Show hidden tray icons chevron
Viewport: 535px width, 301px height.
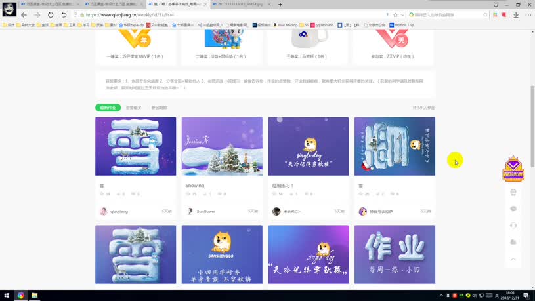441,296
